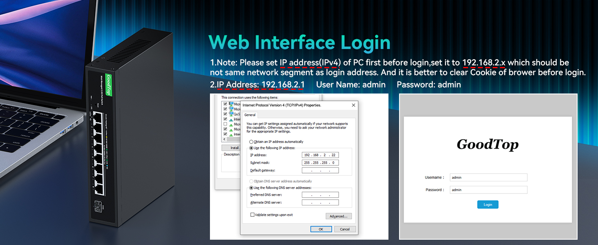Click the 'IP address:' label

click(259, 155)
